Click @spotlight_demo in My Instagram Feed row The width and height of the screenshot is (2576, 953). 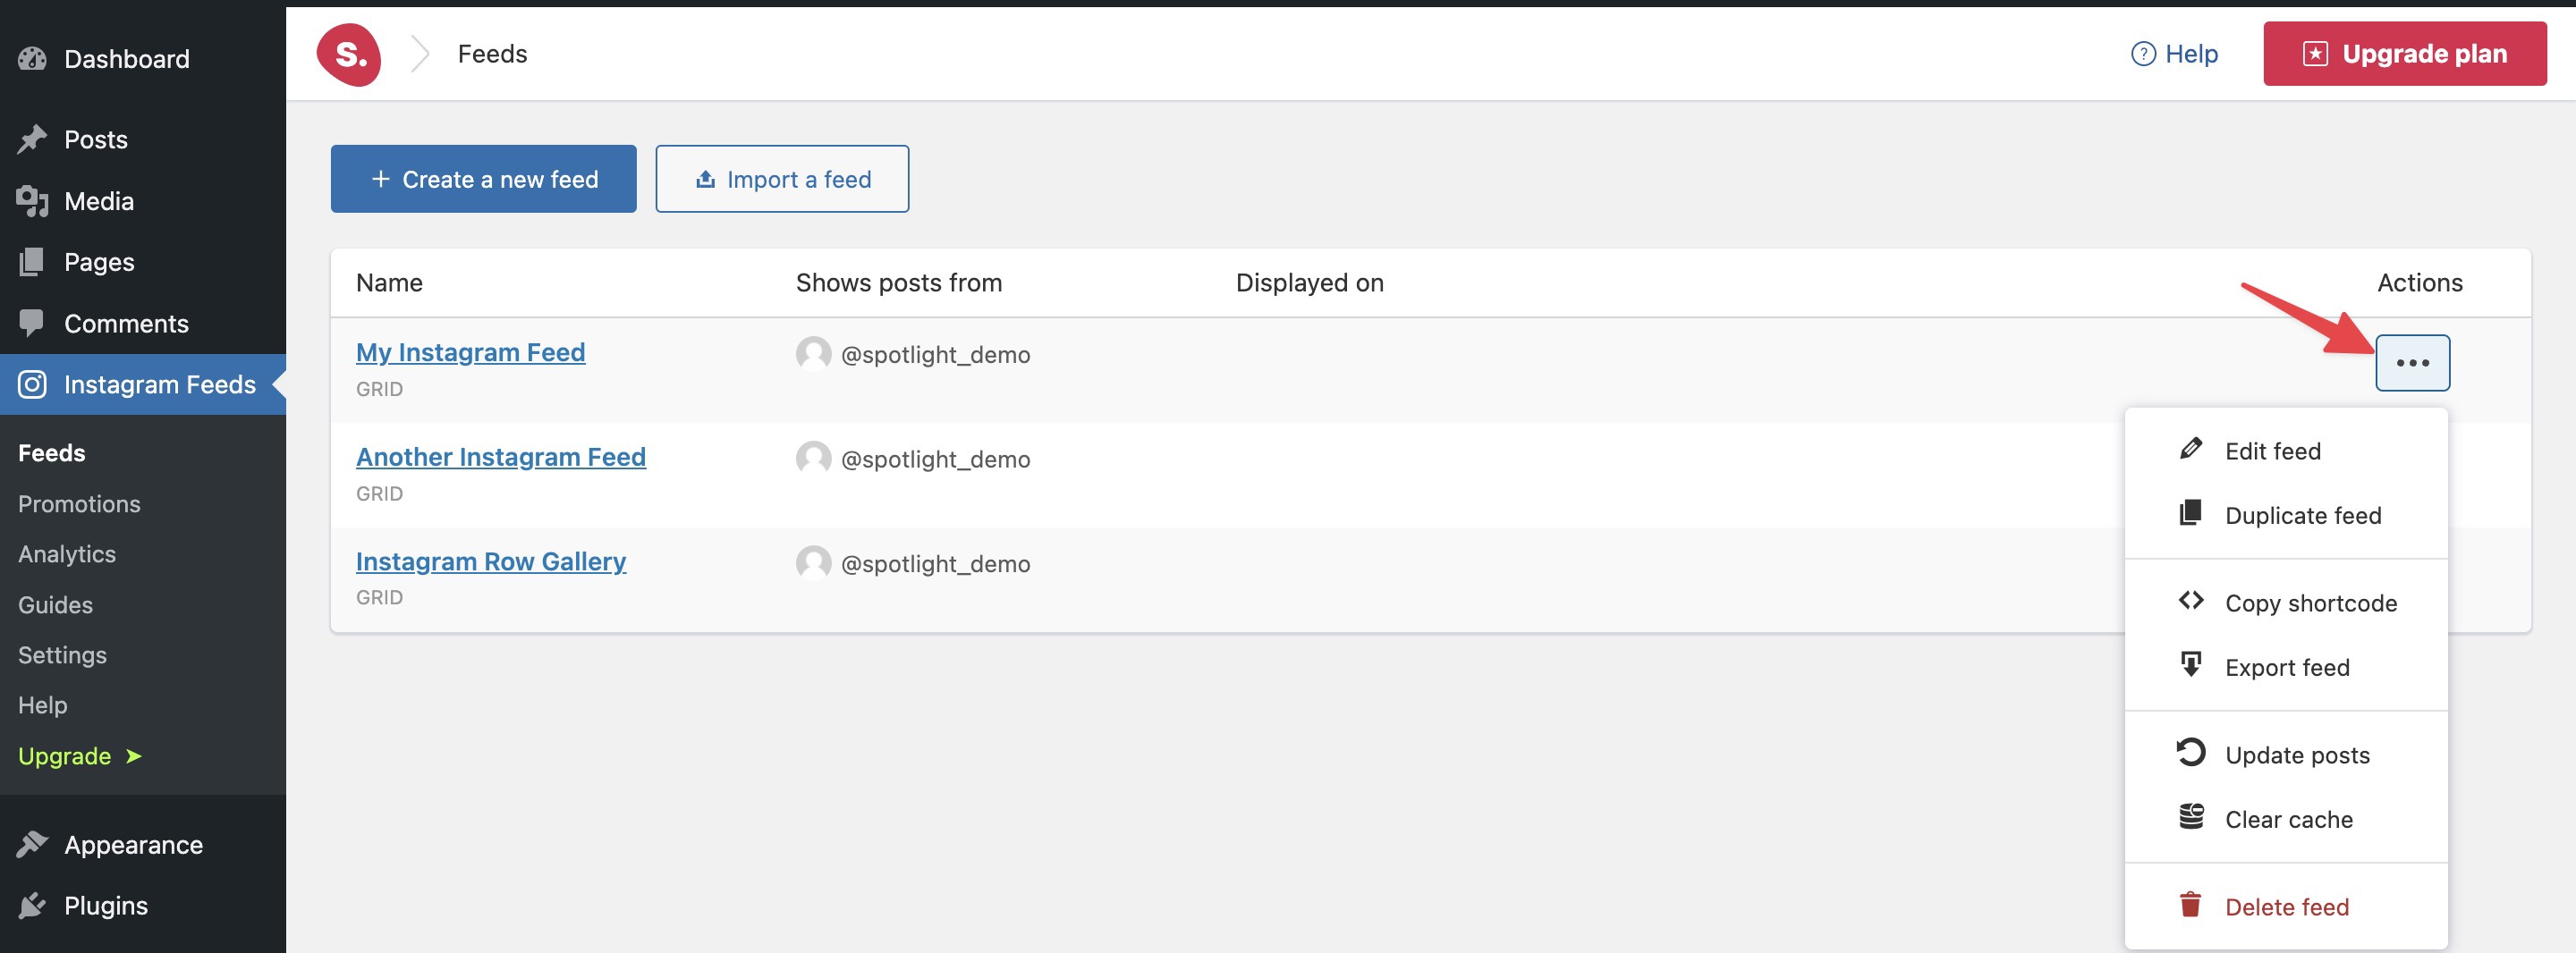coord(935,355)
